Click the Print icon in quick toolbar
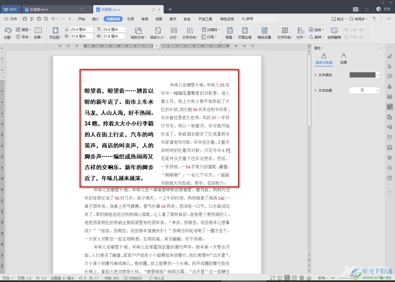This screenshot has width=395, height=282. click(x=39, y=19)
